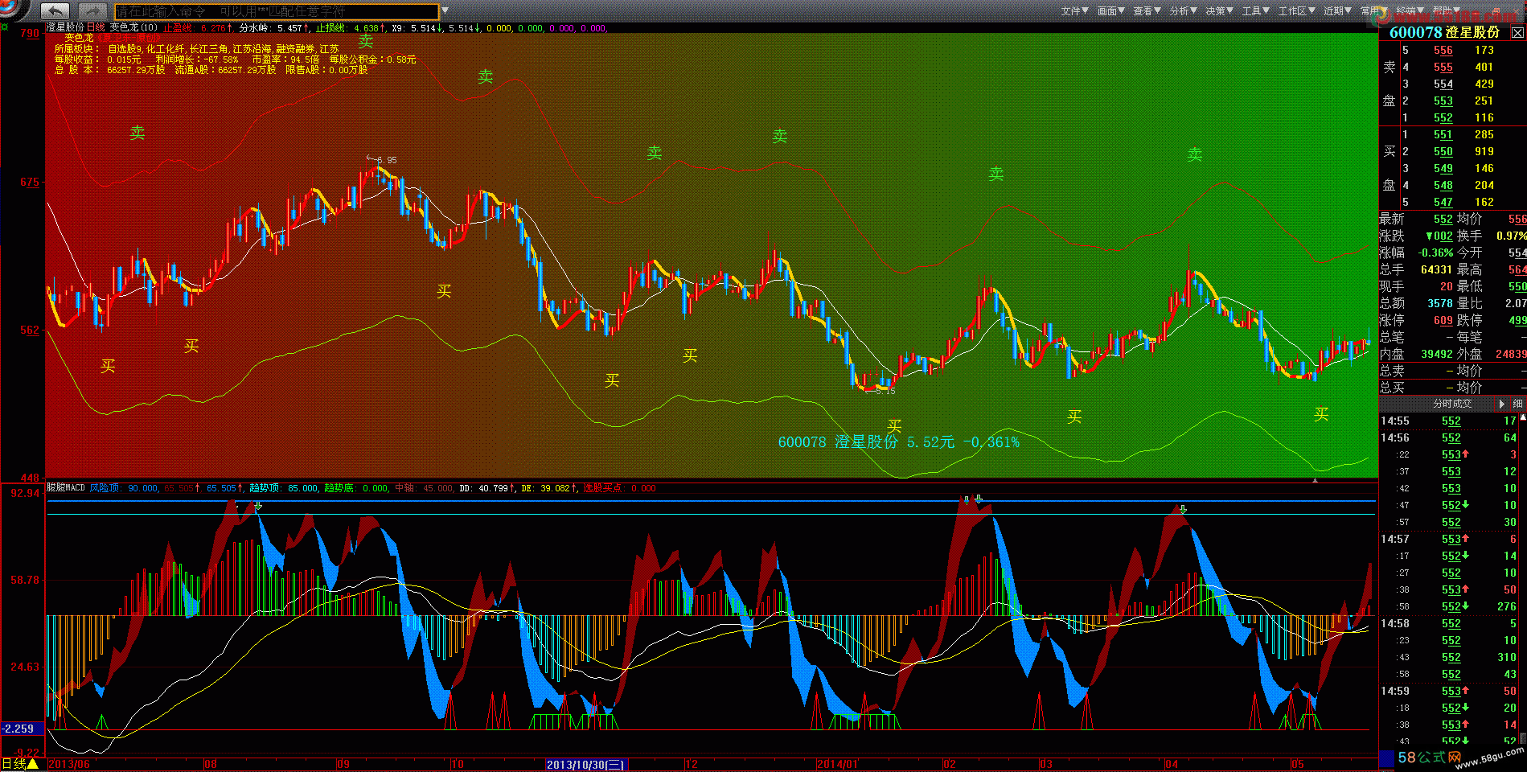Click the 分时成交 header tab

tap(1452, 404)
